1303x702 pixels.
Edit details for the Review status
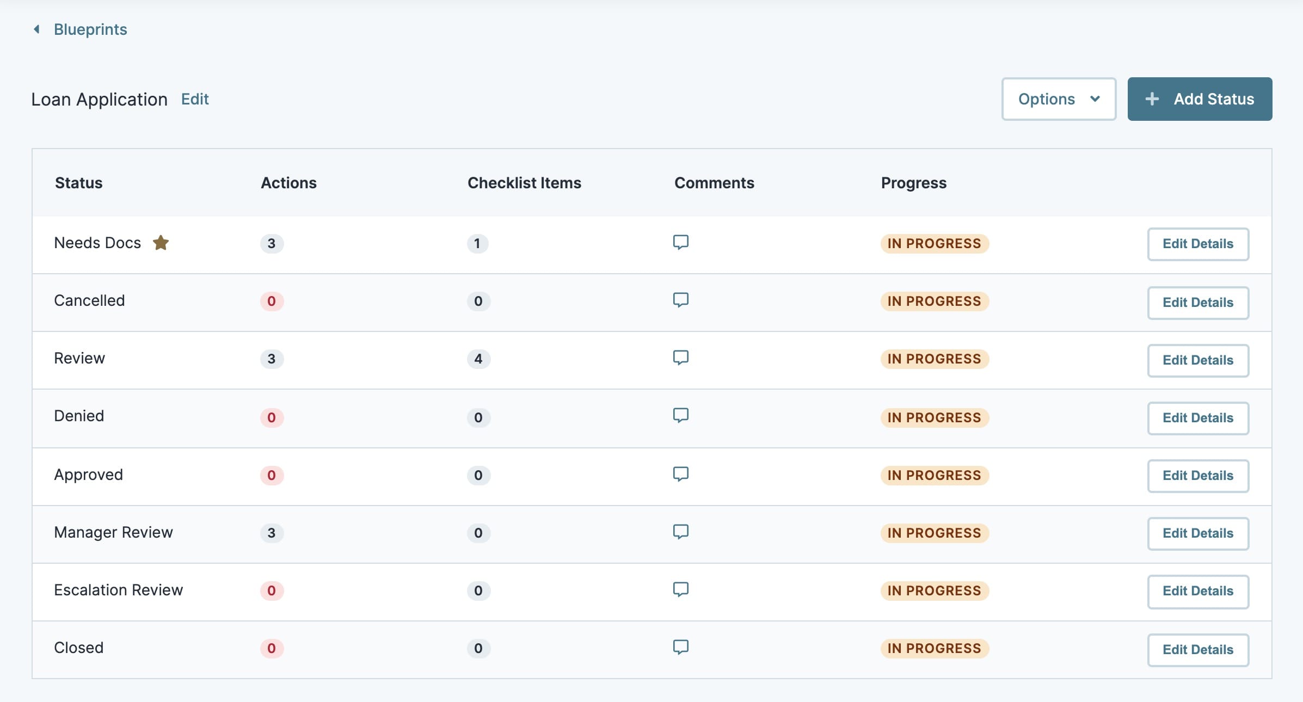click(x=1198, y=360)
